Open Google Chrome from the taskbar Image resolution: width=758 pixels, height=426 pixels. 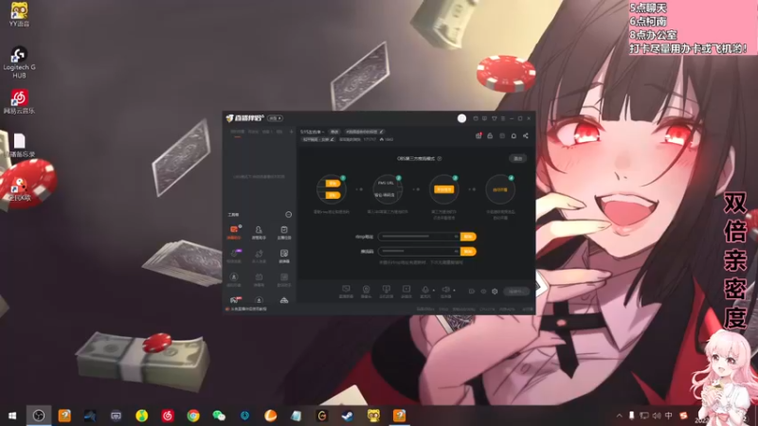(x=193, y=416)
